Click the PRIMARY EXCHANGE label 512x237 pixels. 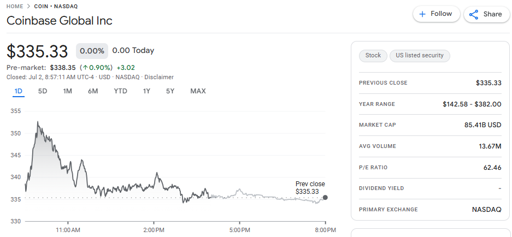(x=389, y=210)
